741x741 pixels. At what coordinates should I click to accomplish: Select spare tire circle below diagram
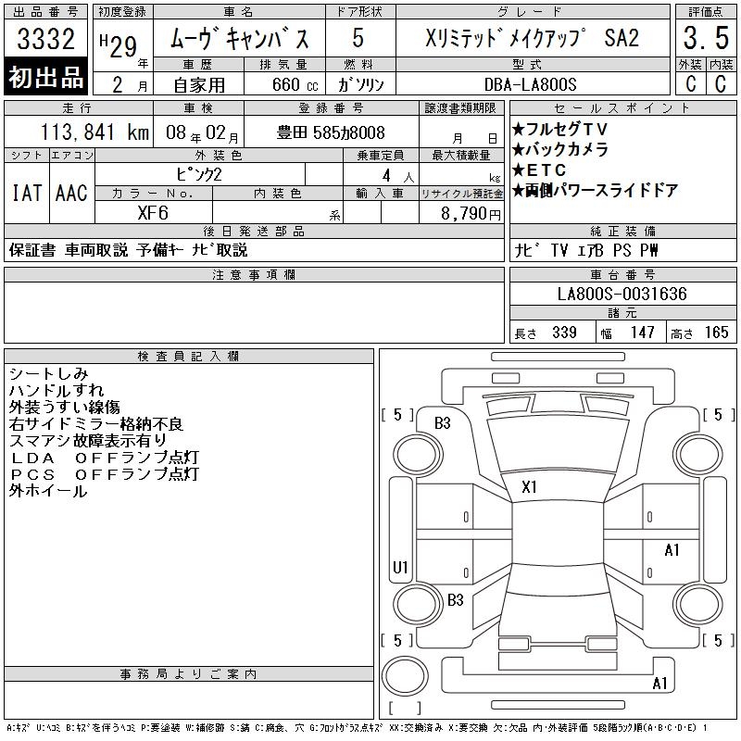tap(405, 676)
